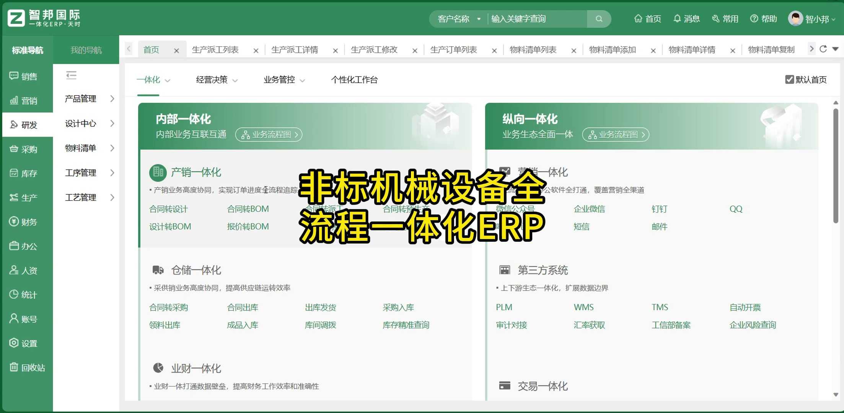
Task: Click the 智邦国际 logo
Action: [x=44, y=18]
